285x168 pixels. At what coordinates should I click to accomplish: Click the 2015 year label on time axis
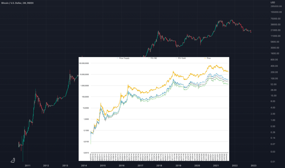tap(103, 166)
